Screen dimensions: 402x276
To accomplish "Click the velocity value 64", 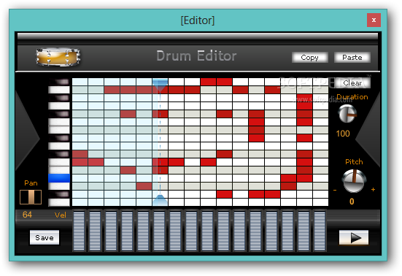I will [27, 215].
